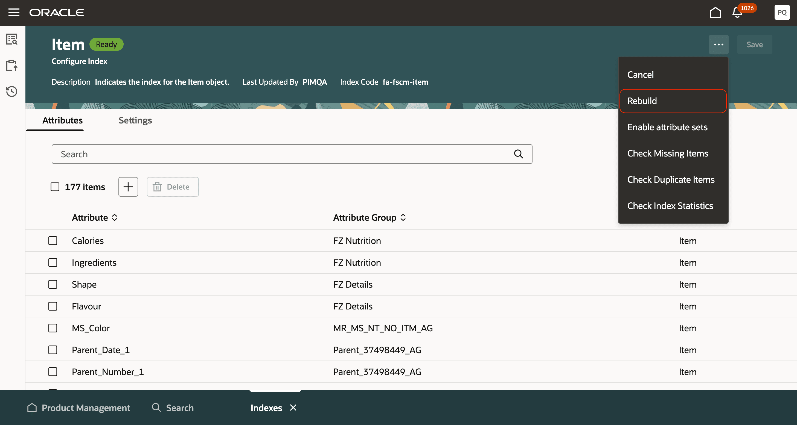
Task: Click the magnifier icon in search field
Action: point(518,154)
